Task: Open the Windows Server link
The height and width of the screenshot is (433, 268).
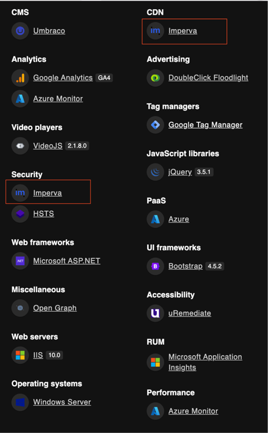Action: coord(62,402)
